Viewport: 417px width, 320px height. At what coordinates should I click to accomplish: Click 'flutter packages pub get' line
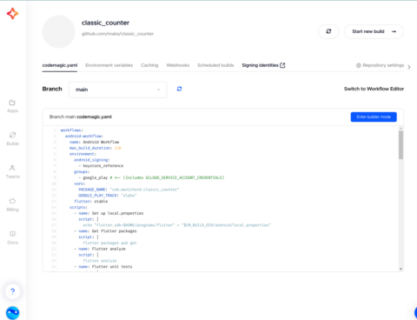[x=109, y=243]
